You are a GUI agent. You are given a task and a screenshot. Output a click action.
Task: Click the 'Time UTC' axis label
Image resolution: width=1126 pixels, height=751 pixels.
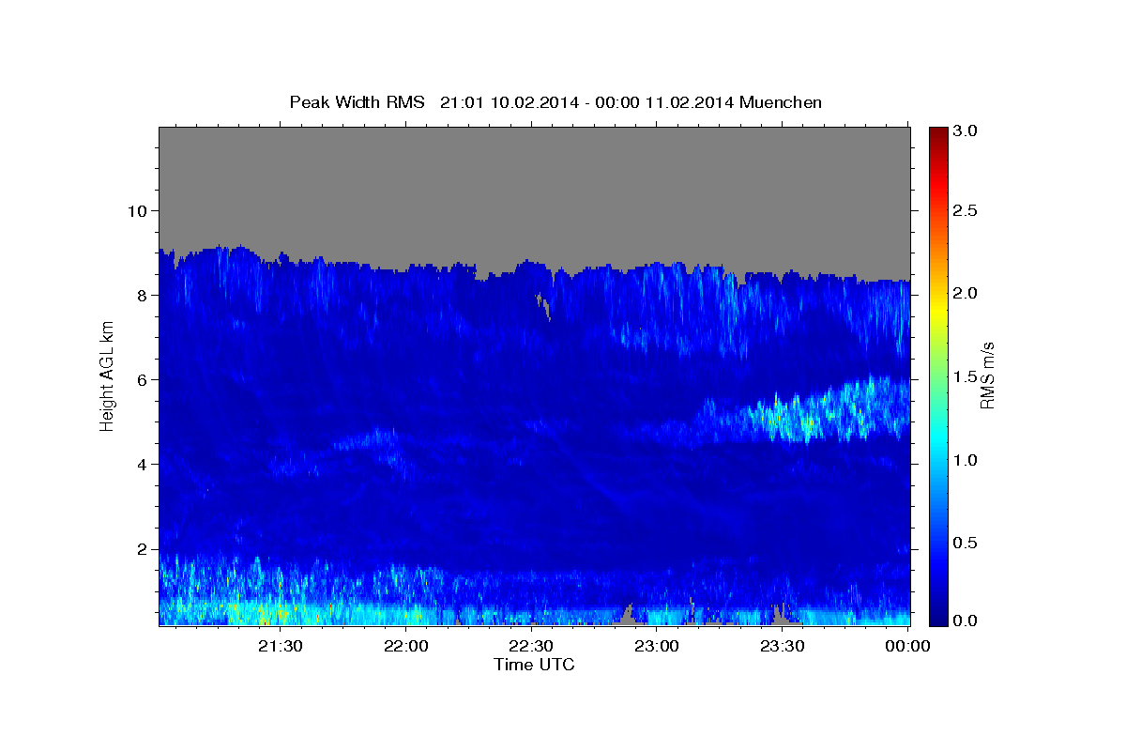coord(534,665)
